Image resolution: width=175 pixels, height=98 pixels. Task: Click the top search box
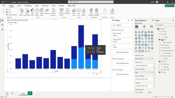(x=91, y=2)
